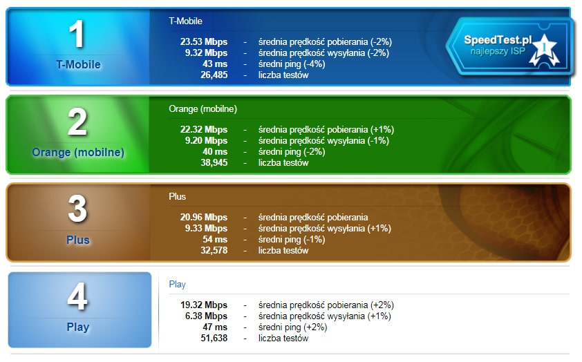Click the 47 ms ping value
Image resolution: width=582 pixels, height=362 pixels.
(215, 327)
